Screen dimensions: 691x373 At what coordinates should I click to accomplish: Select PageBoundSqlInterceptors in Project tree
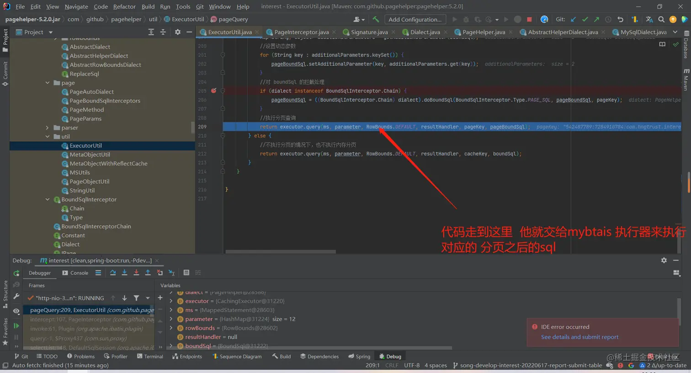pyautogui.click(x=105, y=101)
